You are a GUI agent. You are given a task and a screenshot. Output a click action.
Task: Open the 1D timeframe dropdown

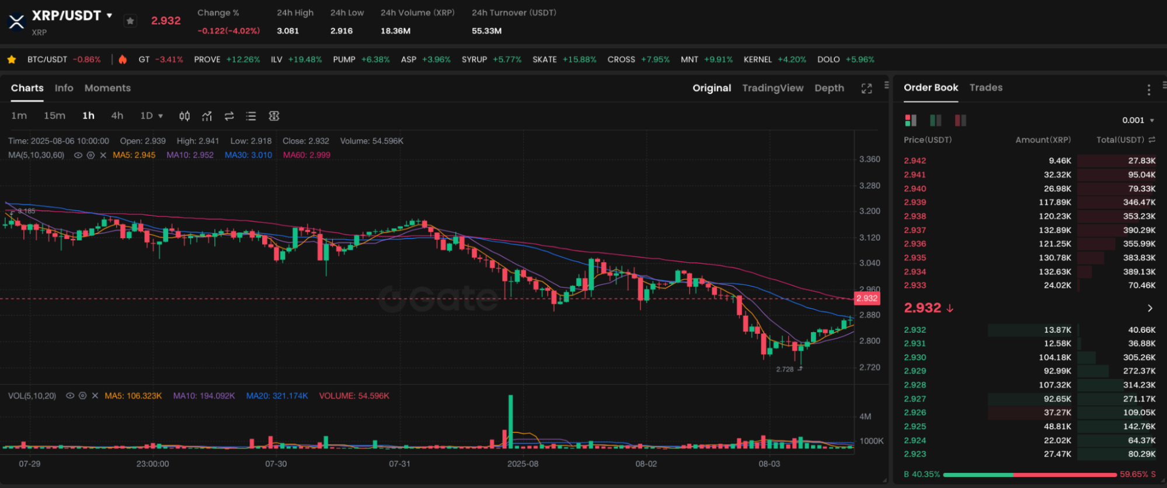point(151,116)
